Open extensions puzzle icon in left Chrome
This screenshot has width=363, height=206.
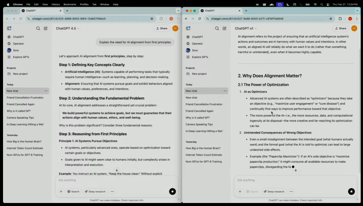[161, 19]
